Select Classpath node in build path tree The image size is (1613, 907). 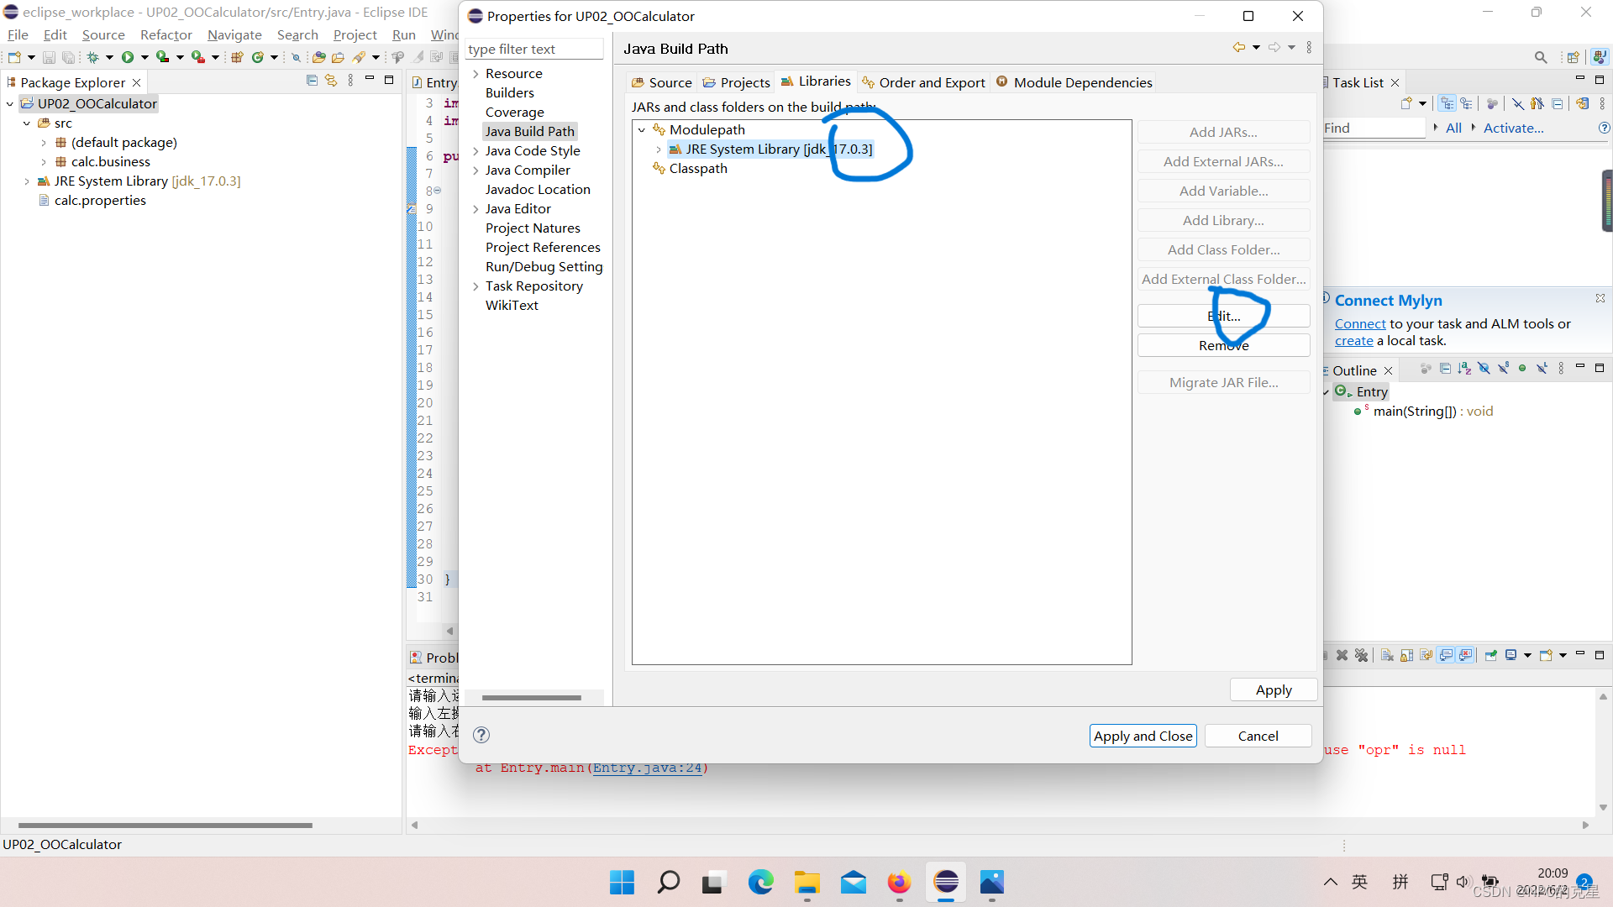pos(697,169)
